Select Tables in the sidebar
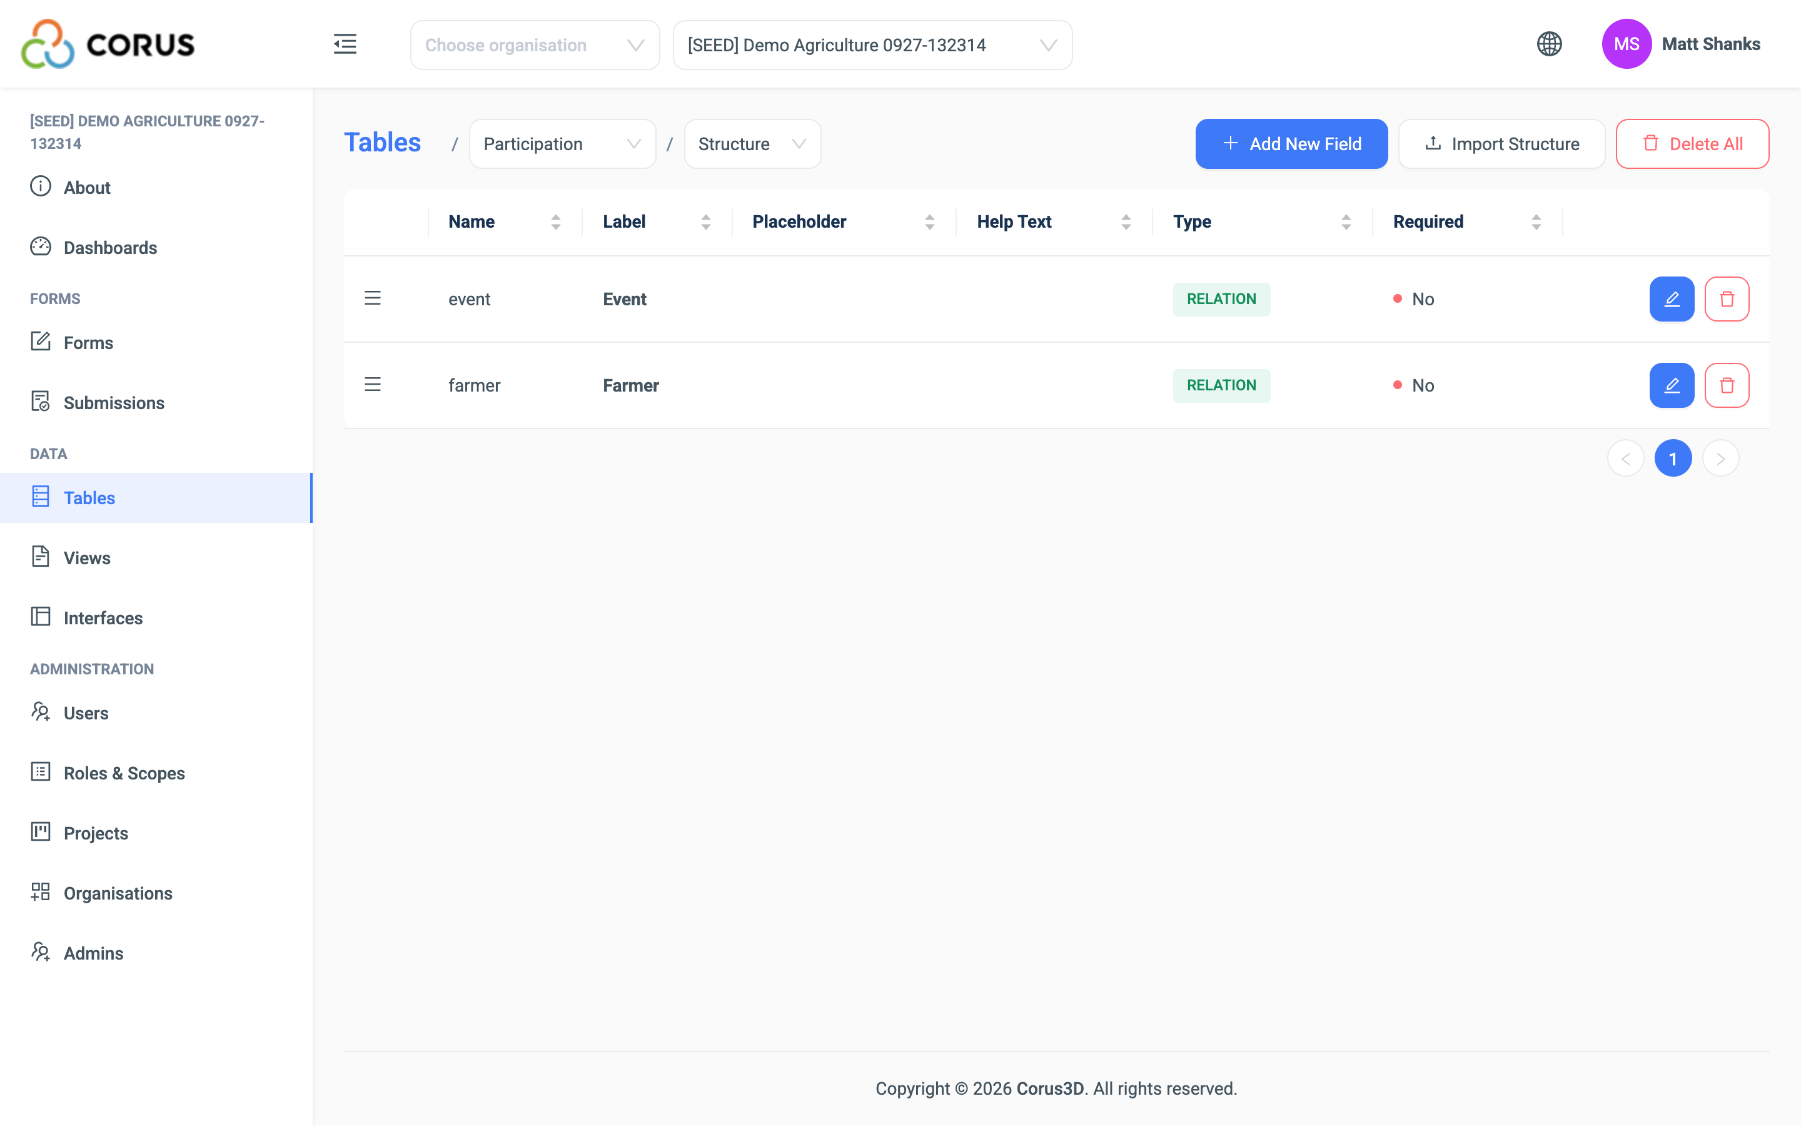Viewport: 1801px width, 1126px height. 156,497
